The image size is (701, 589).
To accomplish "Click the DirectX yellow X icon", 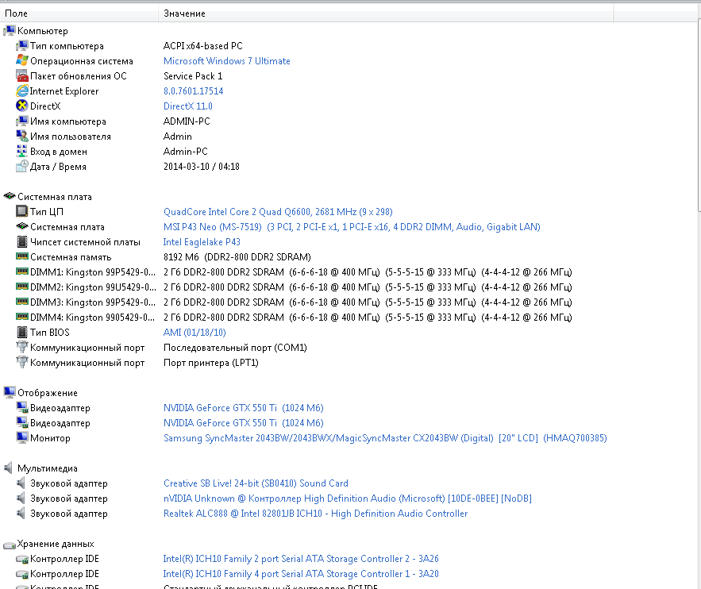I will tap(22, 106).
